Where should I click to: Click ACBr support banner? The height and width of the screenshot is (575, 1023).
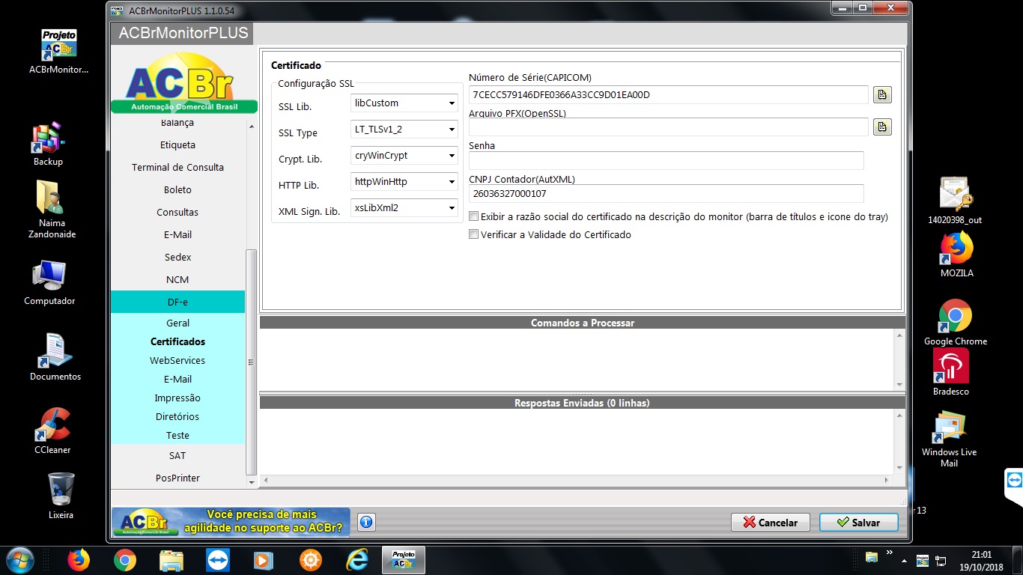(x=231, y=522)
